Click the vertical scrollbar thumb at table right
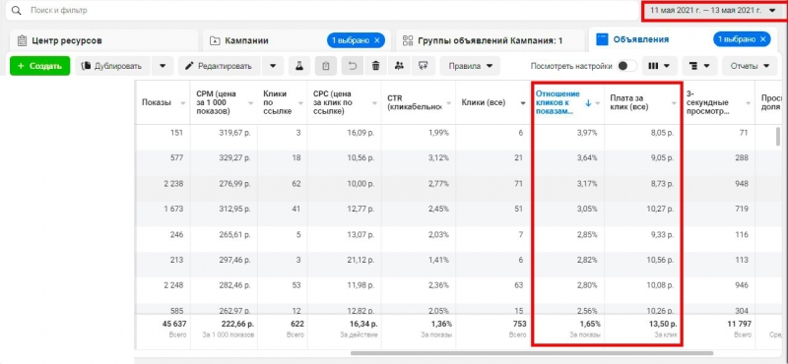Screen dimensions: 788x364 [778, 137]
